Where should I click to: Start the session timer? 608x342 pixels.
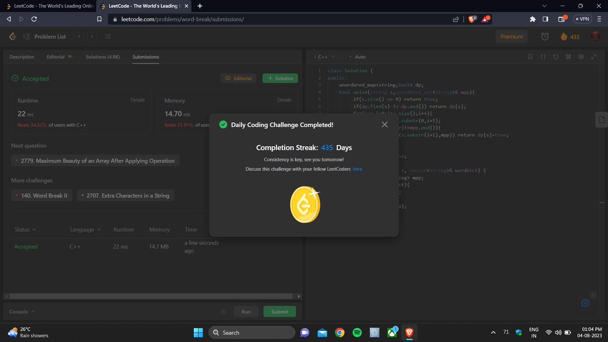(x=545, y=36)
